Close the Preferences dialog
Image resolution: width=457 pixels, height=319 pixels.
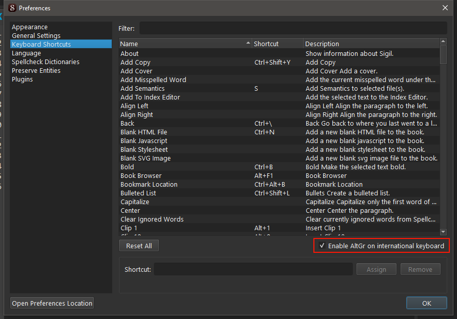(445, 8)
